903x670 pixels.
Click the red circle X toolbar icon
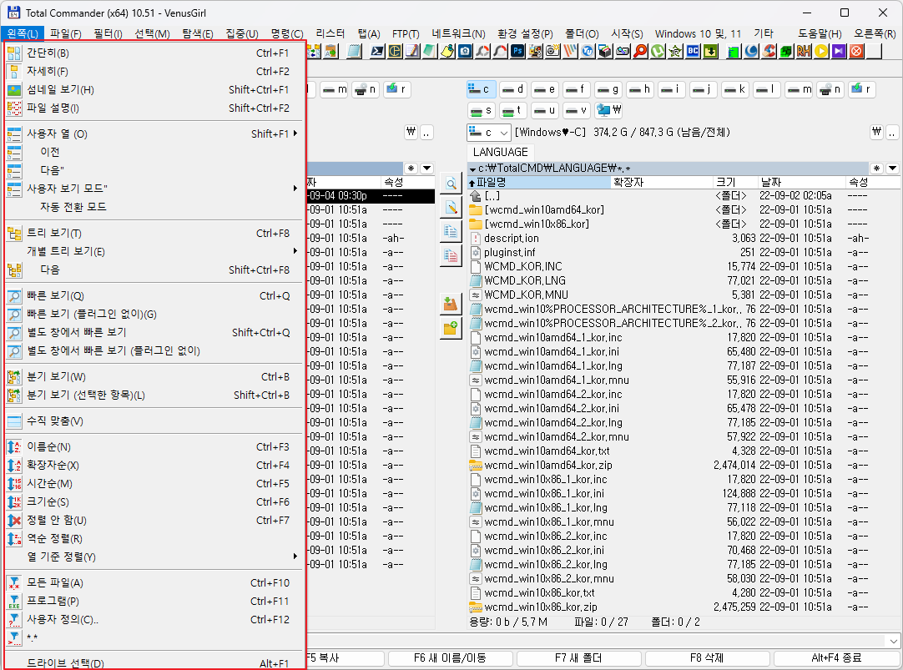[x=856, y=51]
